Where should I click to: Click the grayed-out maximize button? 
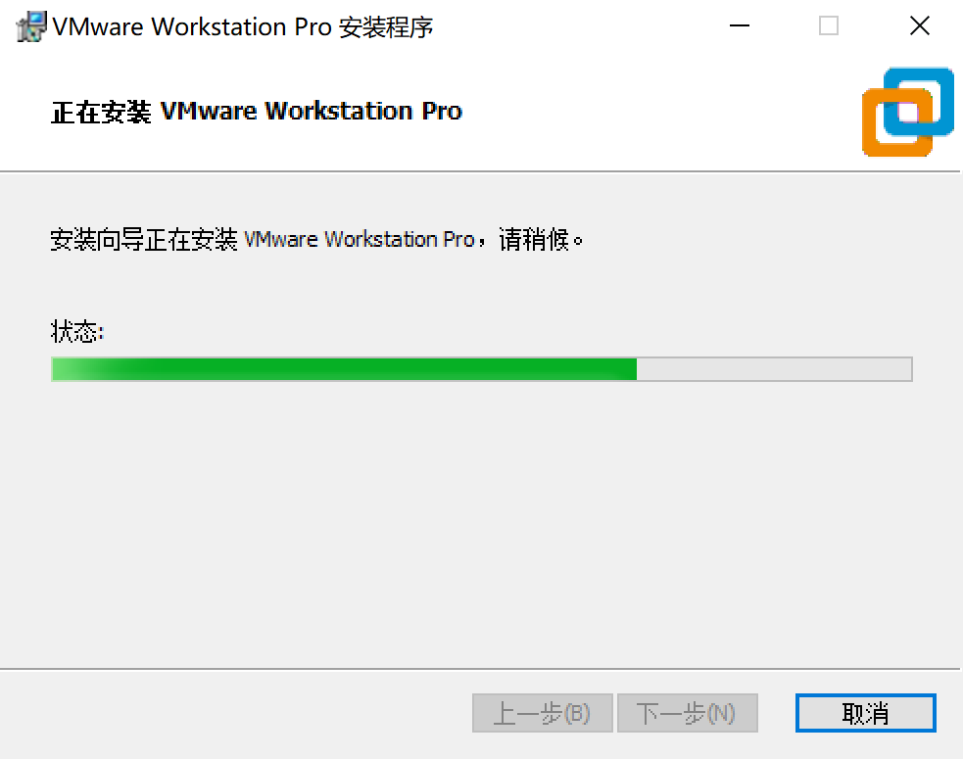tap(829, 25)
